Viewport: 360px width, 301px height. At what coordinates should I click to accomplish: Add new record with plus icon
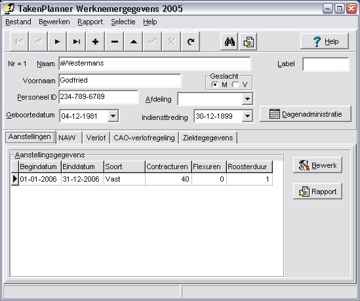click(x=95, y=41)
